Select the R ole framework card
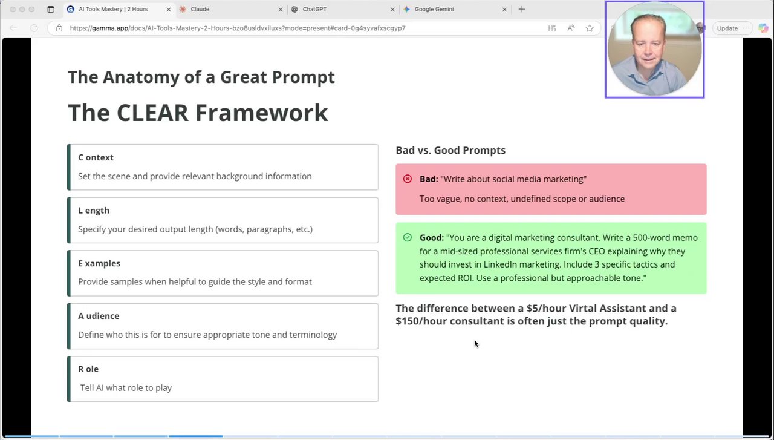The height and width of the screenshot is (440, 774). click(x=223, y=379)
